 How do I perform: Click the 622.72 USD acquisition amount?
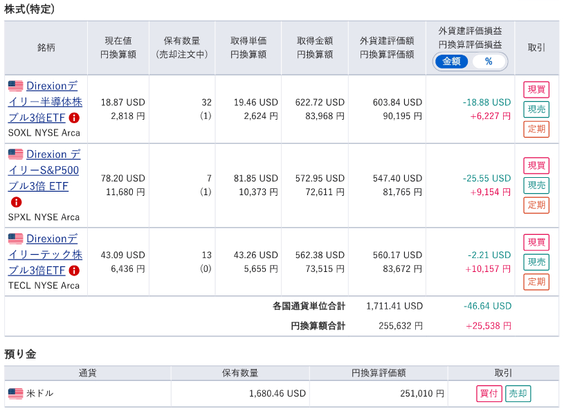[x=320, y=102]
